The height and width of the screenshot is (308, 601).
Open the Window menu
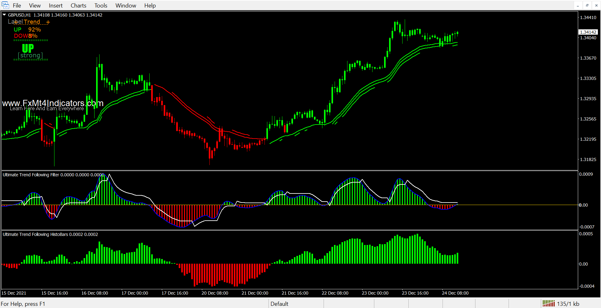point(126,6)
